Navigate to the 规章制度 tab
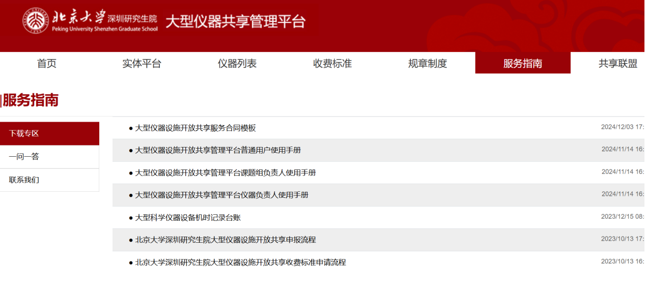Viewport: 647px width, 289px height. [428, 64]
